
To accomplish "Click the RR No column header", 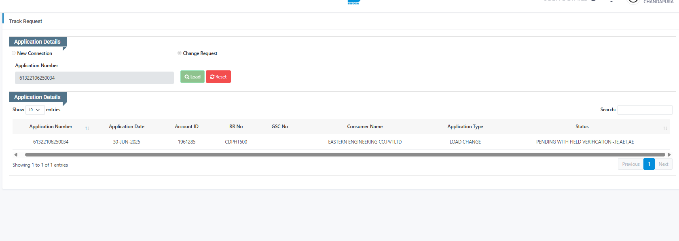I will coord(236,127).
